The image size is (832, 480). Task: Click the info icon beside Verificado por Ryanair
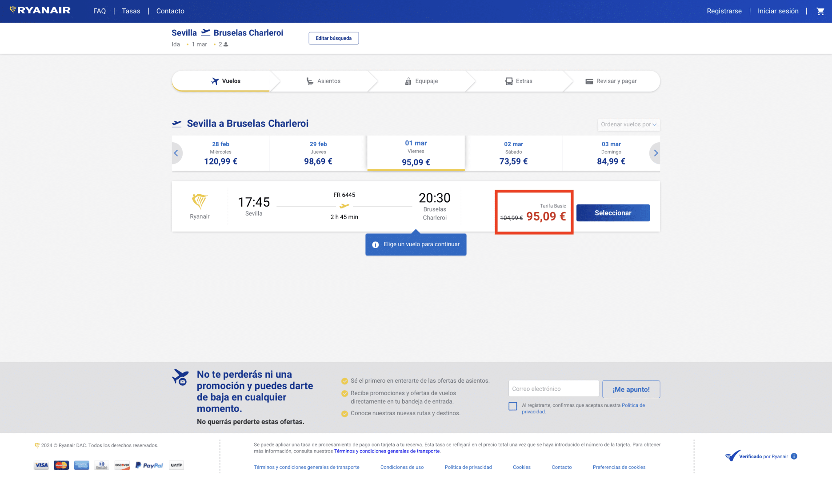(x=794, y=456)
